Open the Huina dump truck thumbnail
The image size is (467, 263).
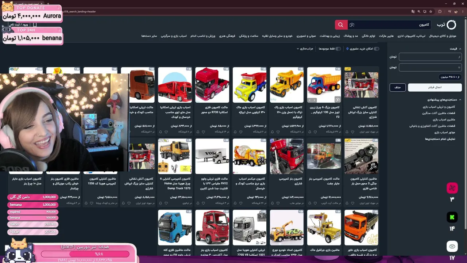[x=175, y=156]
